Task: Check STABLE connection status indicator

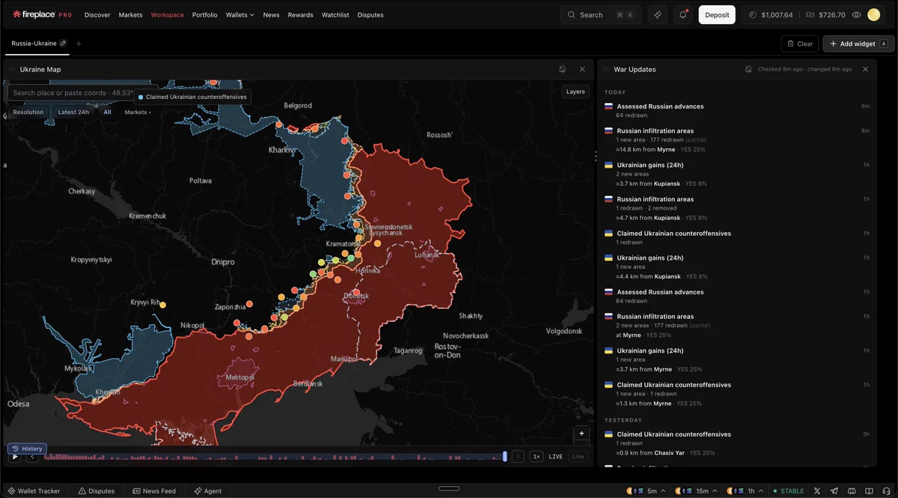Action: click(789, 491)
